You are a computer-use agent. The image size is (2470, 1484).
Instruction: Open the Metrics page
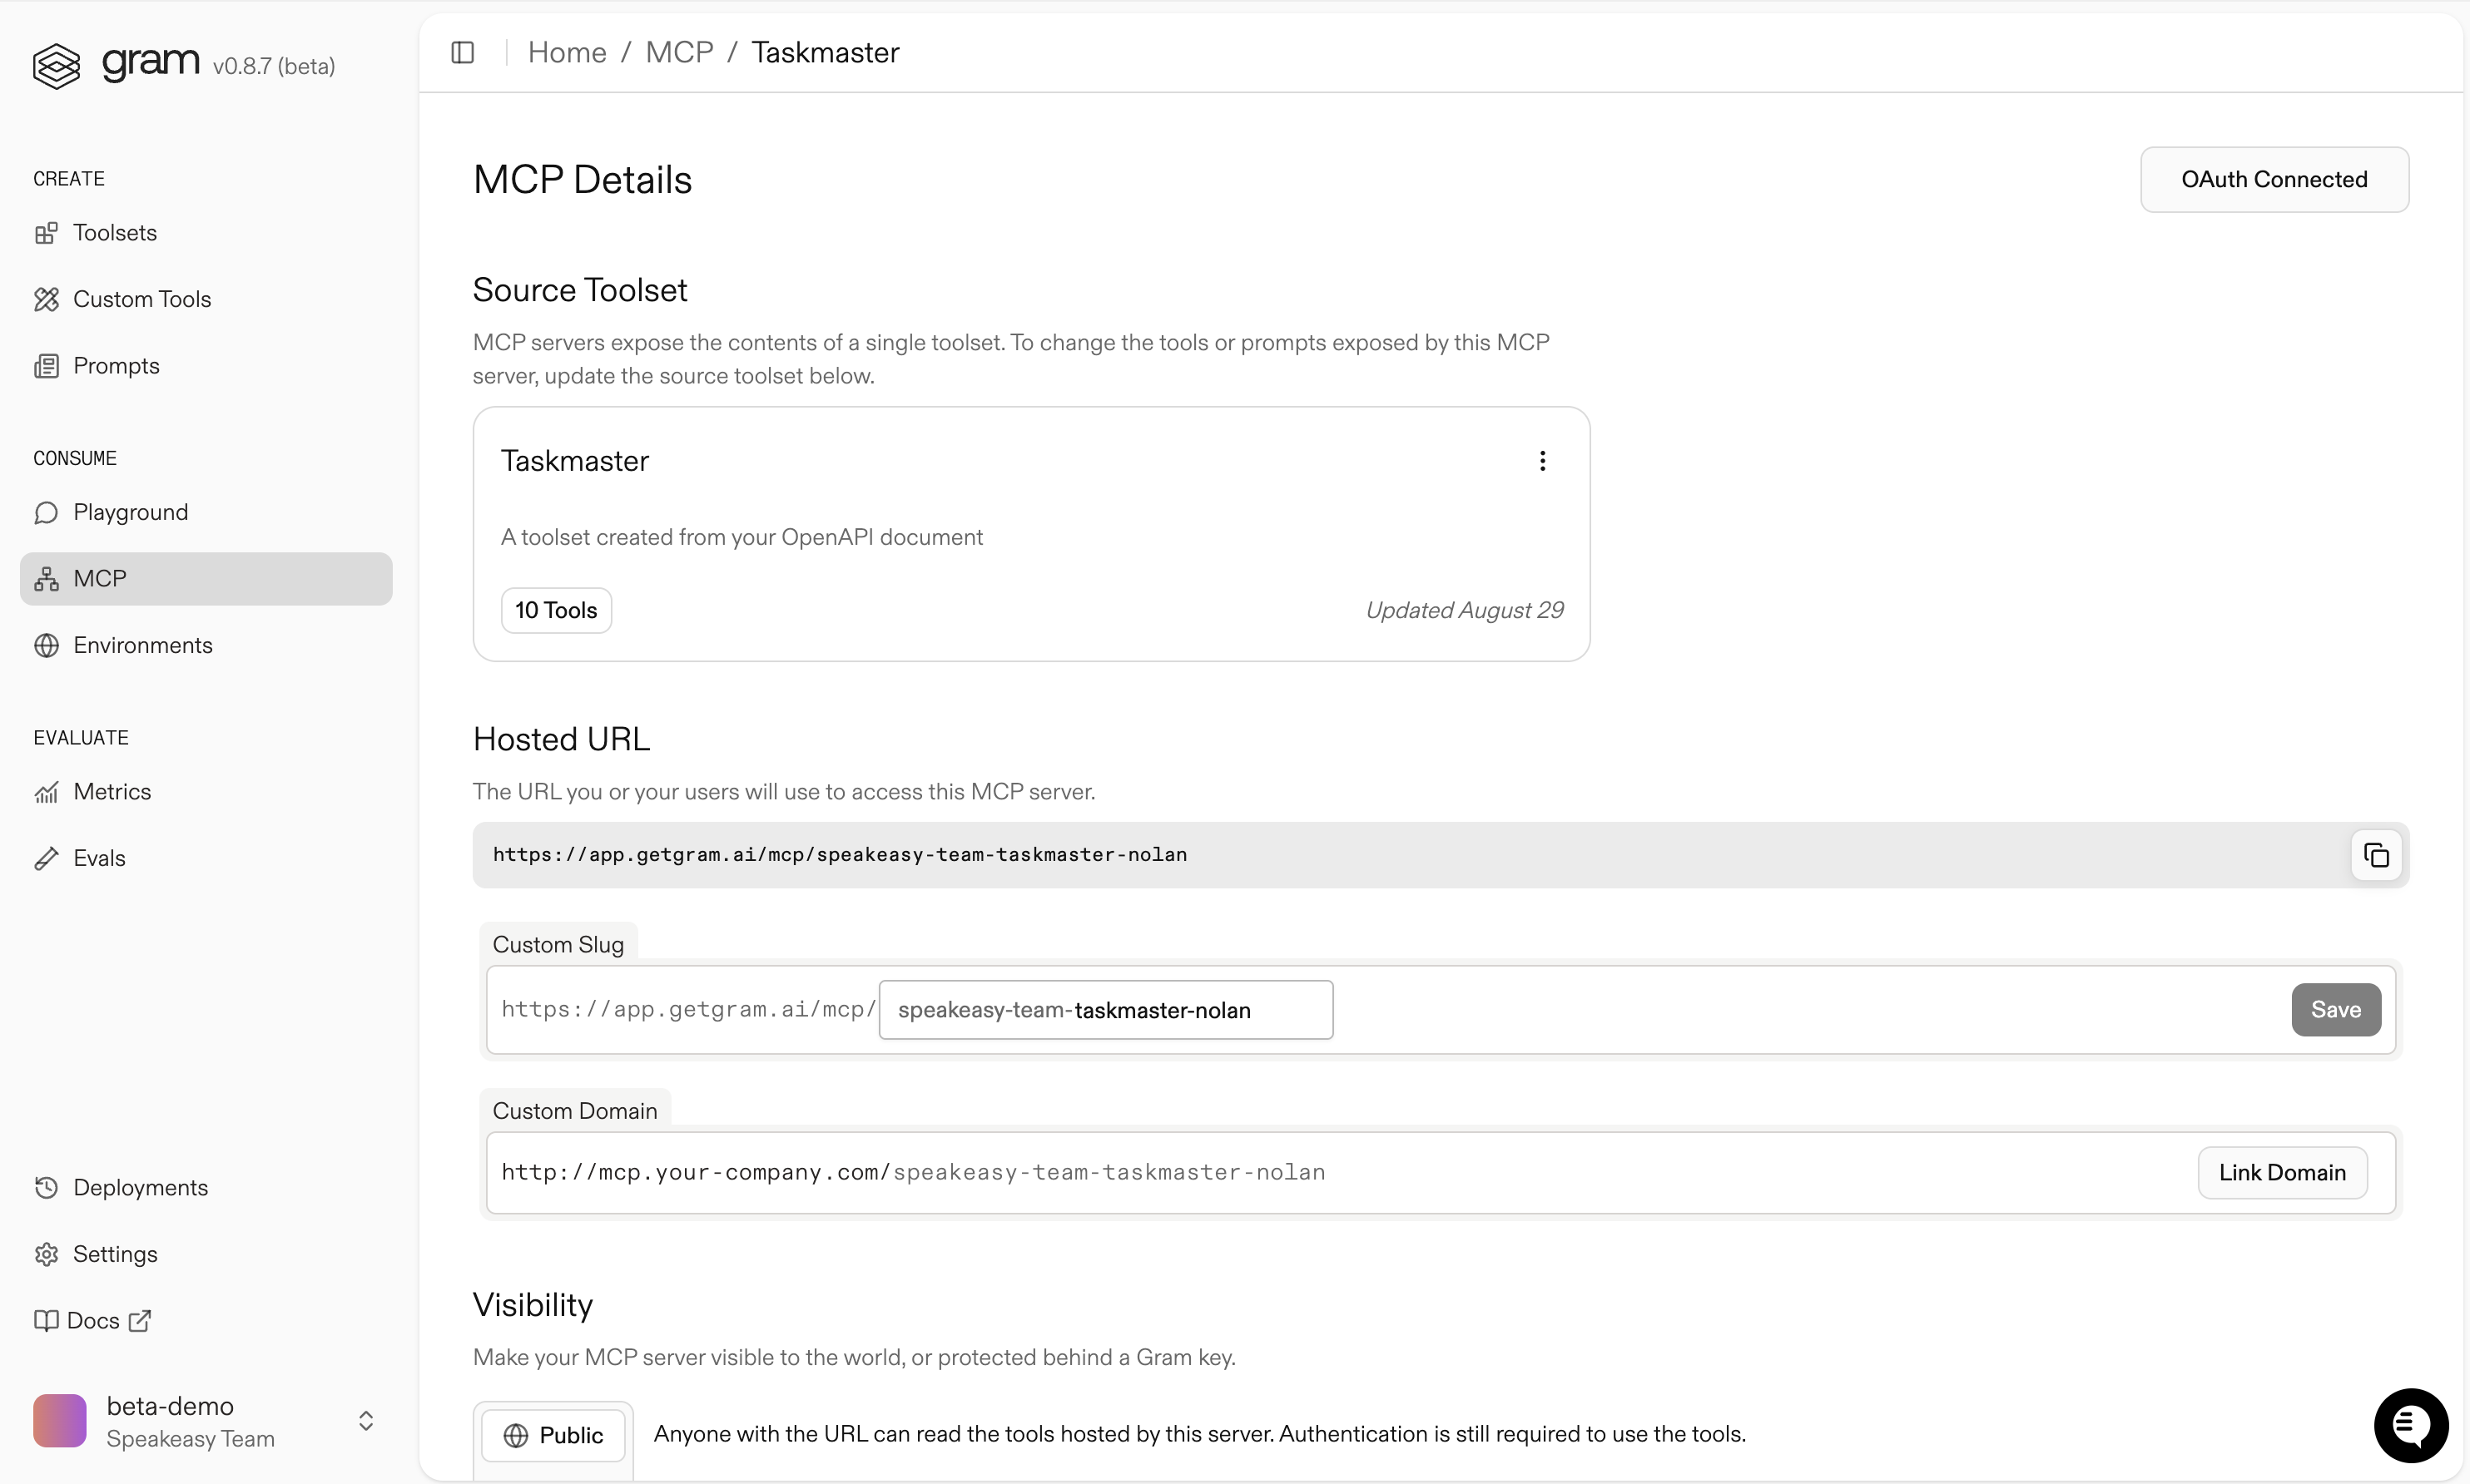coord(111,792)
